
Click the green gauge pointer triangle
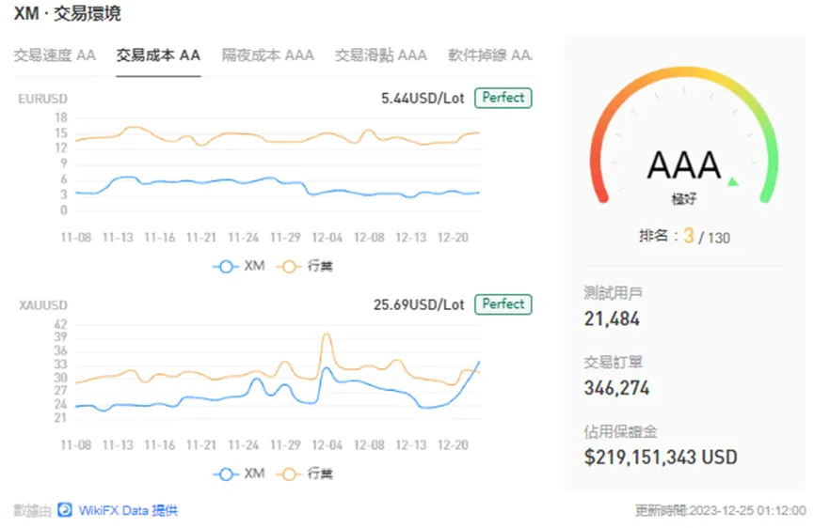(733, 181)
